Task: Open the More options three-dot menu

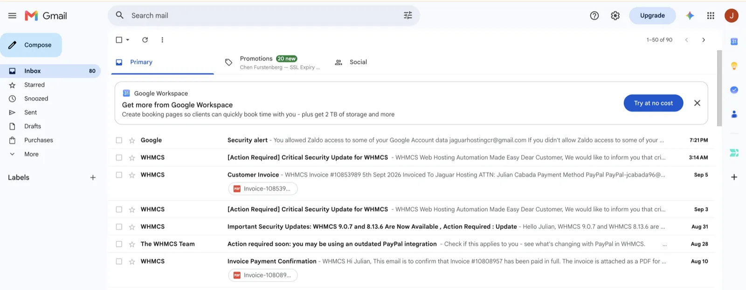Action: [162, 40]
